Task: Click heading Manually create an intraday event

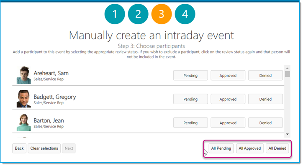Action: pyautogui.click(x=151, y=36)
